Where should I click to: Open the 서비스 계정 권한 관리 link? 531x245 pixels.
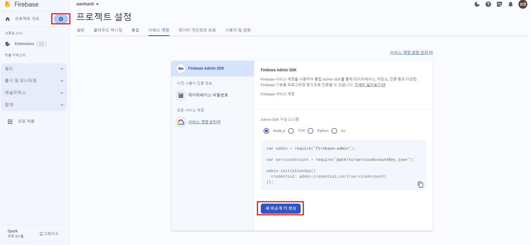point(409,53)
